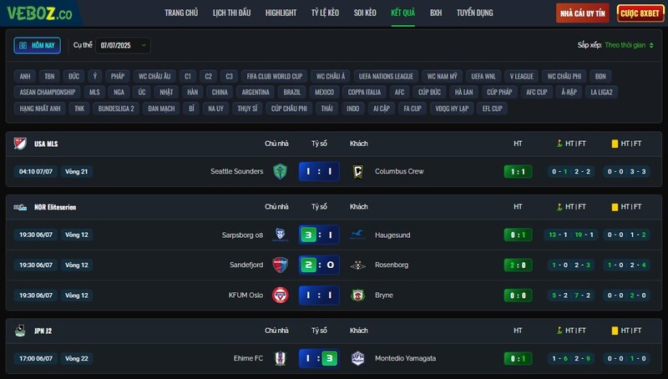Click the CƯỢC 8XBET button
Screen dimensions: 668x379
click(x=640, y=13)
